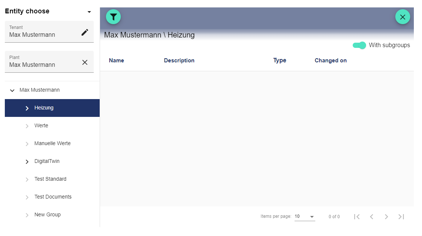Open the Test Documents group

[53, 197]
